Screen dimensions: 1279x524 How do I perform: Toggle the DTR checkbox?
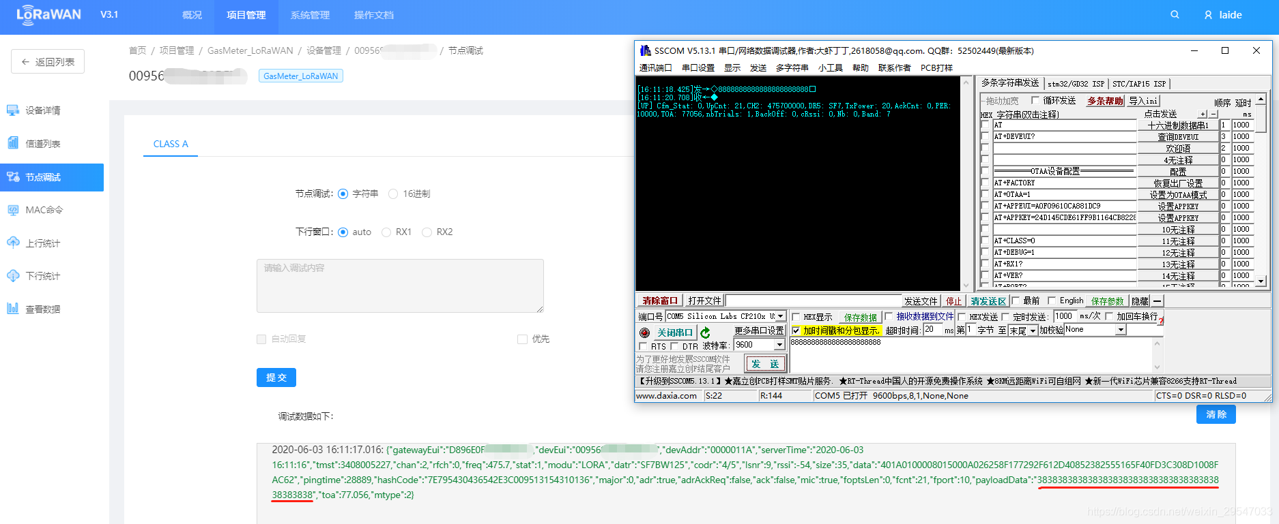click(674, 346)
